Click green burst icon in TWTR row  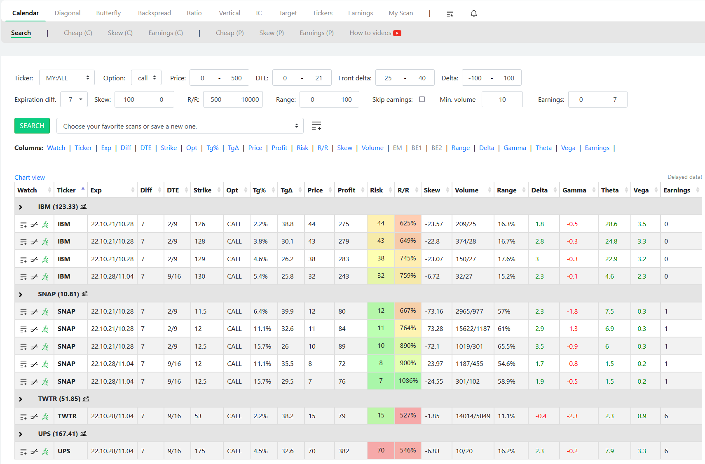pos(45,417)
